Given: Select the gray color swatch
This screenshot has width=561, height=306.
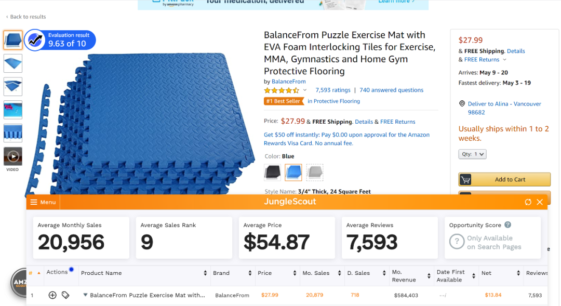Looking at the screenshot, I should (314, 172).
